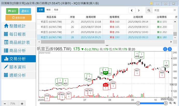Image resolution: width=179 pixels, height=106 pixels.
Task: Click the green #27 exit marker
Action: tap(141, 56)
